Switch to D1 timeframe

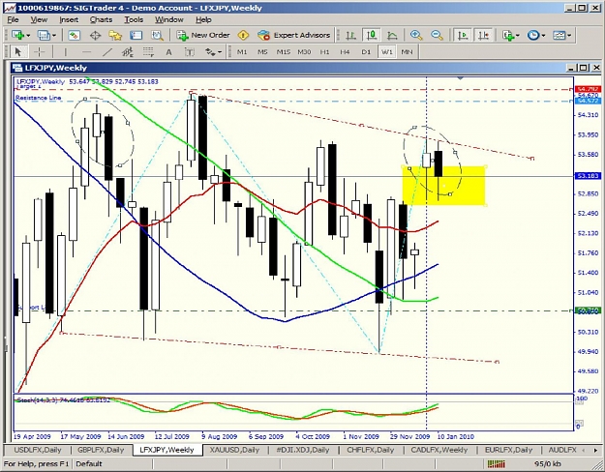(x=366, y=51)
